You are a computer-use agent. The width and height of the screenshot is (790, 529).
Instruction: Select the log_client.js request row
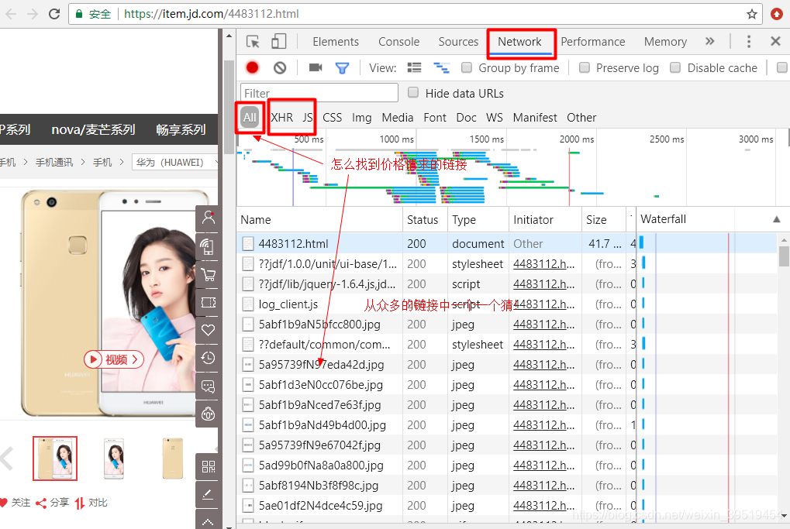point(506,304)
